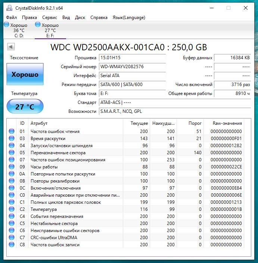Screen dimensions: 258x263
Task: Click status orb for attribute C4 row
Action: point(12,216)
